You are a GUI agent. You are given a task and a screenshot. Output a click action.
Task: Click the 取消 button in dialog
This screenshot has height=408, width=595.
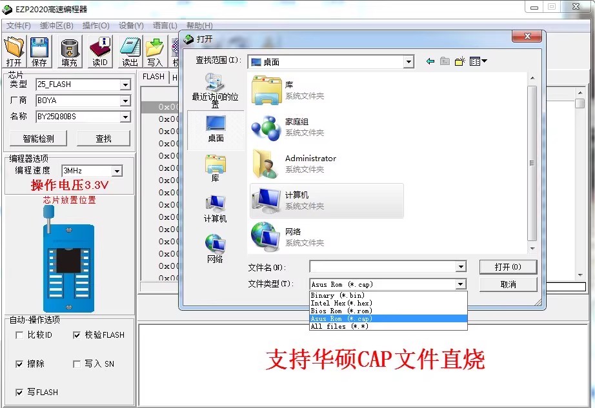[x=508, y=284]
